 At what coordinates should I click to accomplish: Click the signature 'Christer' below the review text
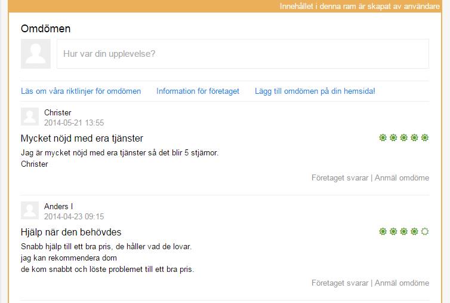[35, 164]
